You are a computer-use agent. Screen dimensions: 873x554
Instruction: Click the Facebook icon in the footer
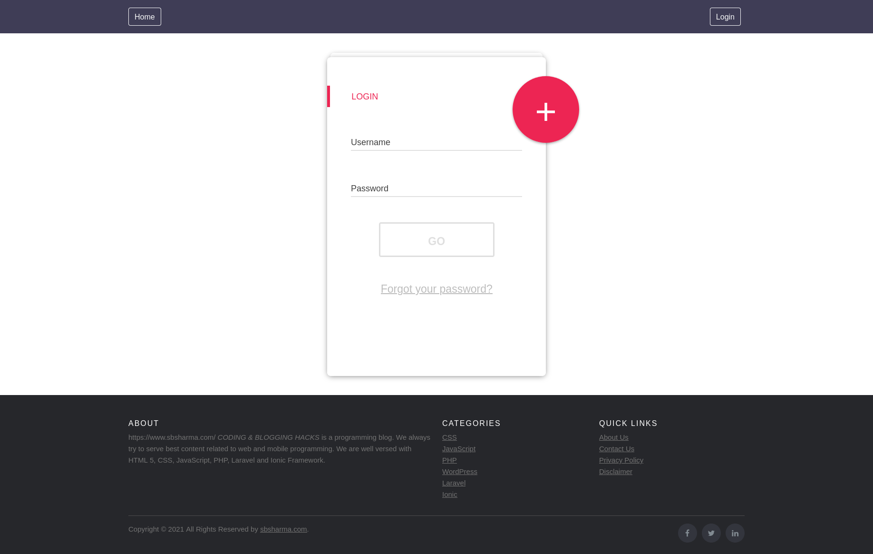tap(687, 533)
